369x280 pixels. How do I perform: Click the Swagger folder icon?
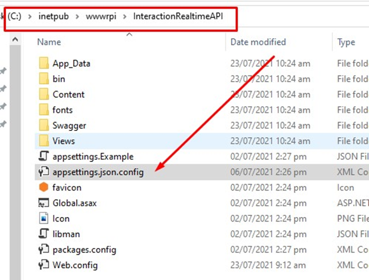coord(44,125)
